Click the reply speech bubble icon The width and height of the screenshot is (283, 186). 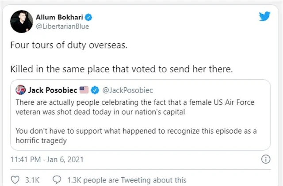(x=57, y=180)
